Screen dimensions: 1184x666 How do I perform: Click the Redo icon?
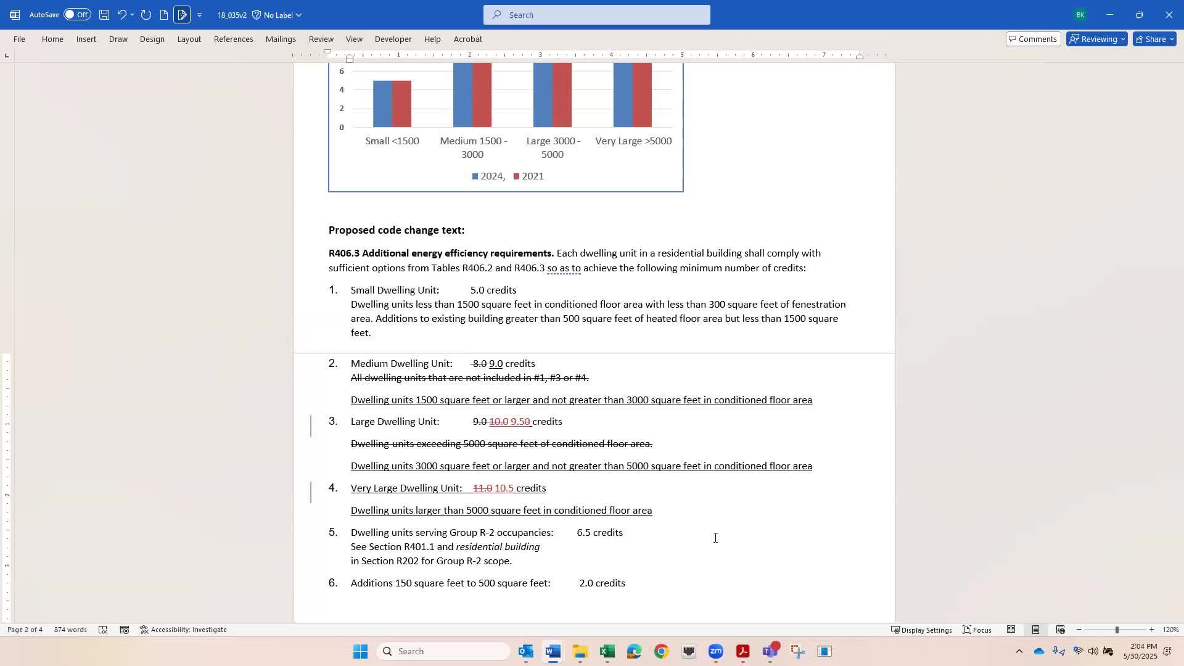coord(146,15)
